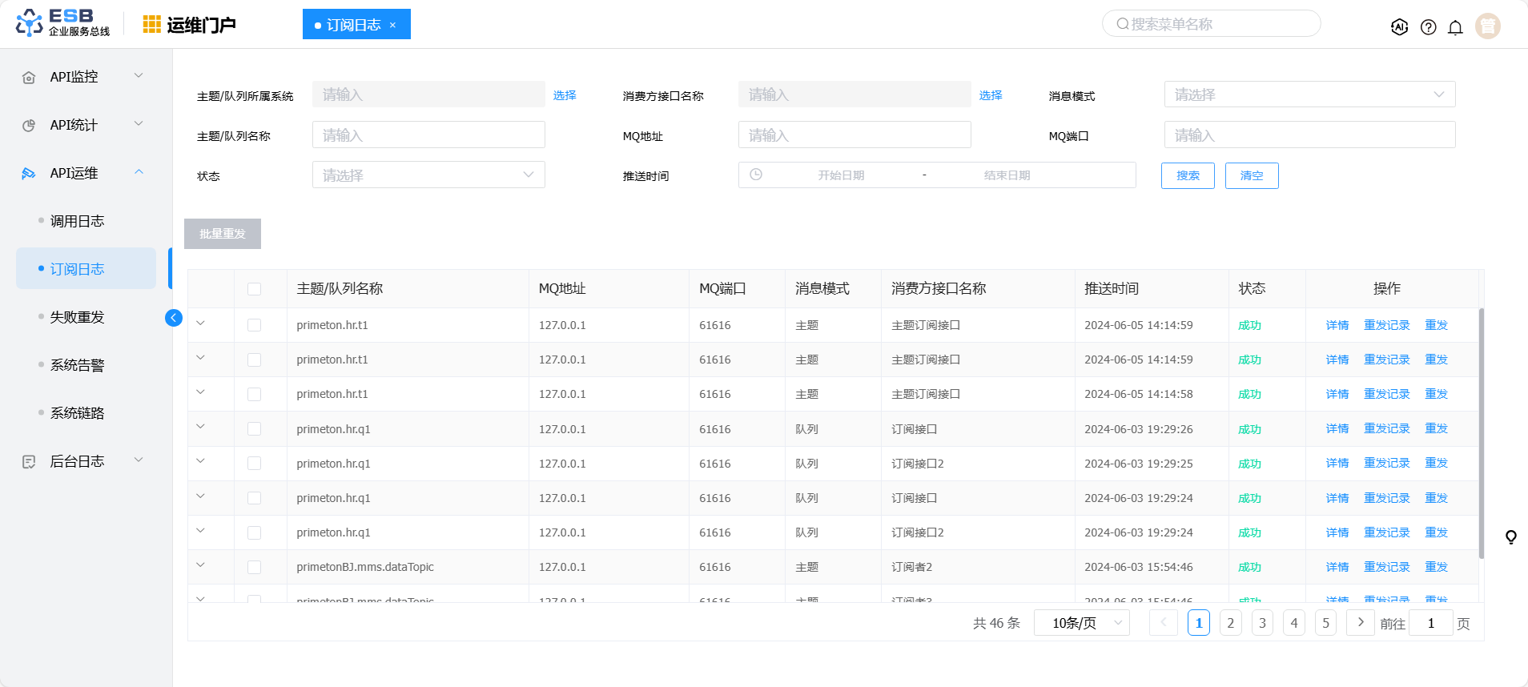Click the AI assistant icon in header
The width and height of the screenshot is (1528, 687).
(1399, 27)
